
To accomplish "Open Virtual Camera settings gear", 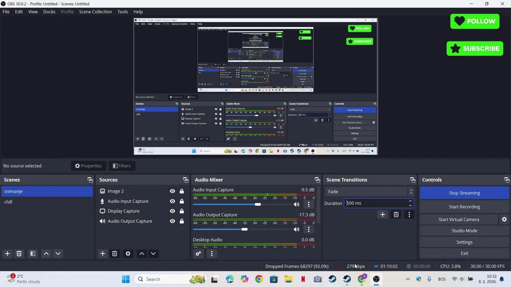I will 504,219.
